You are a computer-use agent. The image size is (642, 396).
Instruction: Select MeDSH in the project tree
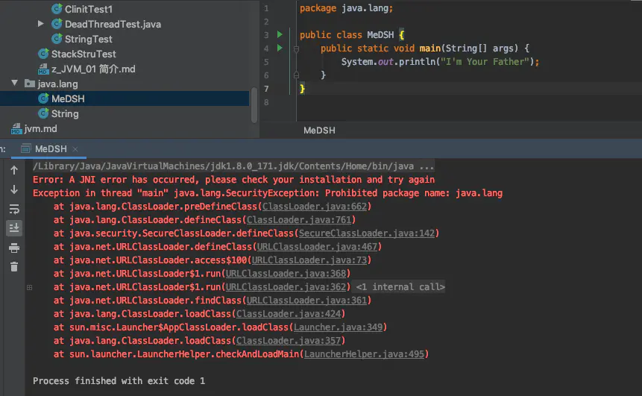click(x=125, y=98)
